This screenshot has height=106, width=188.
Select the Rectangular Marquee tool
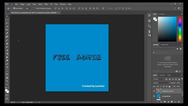pyautogui.click(x=7, y=19)
